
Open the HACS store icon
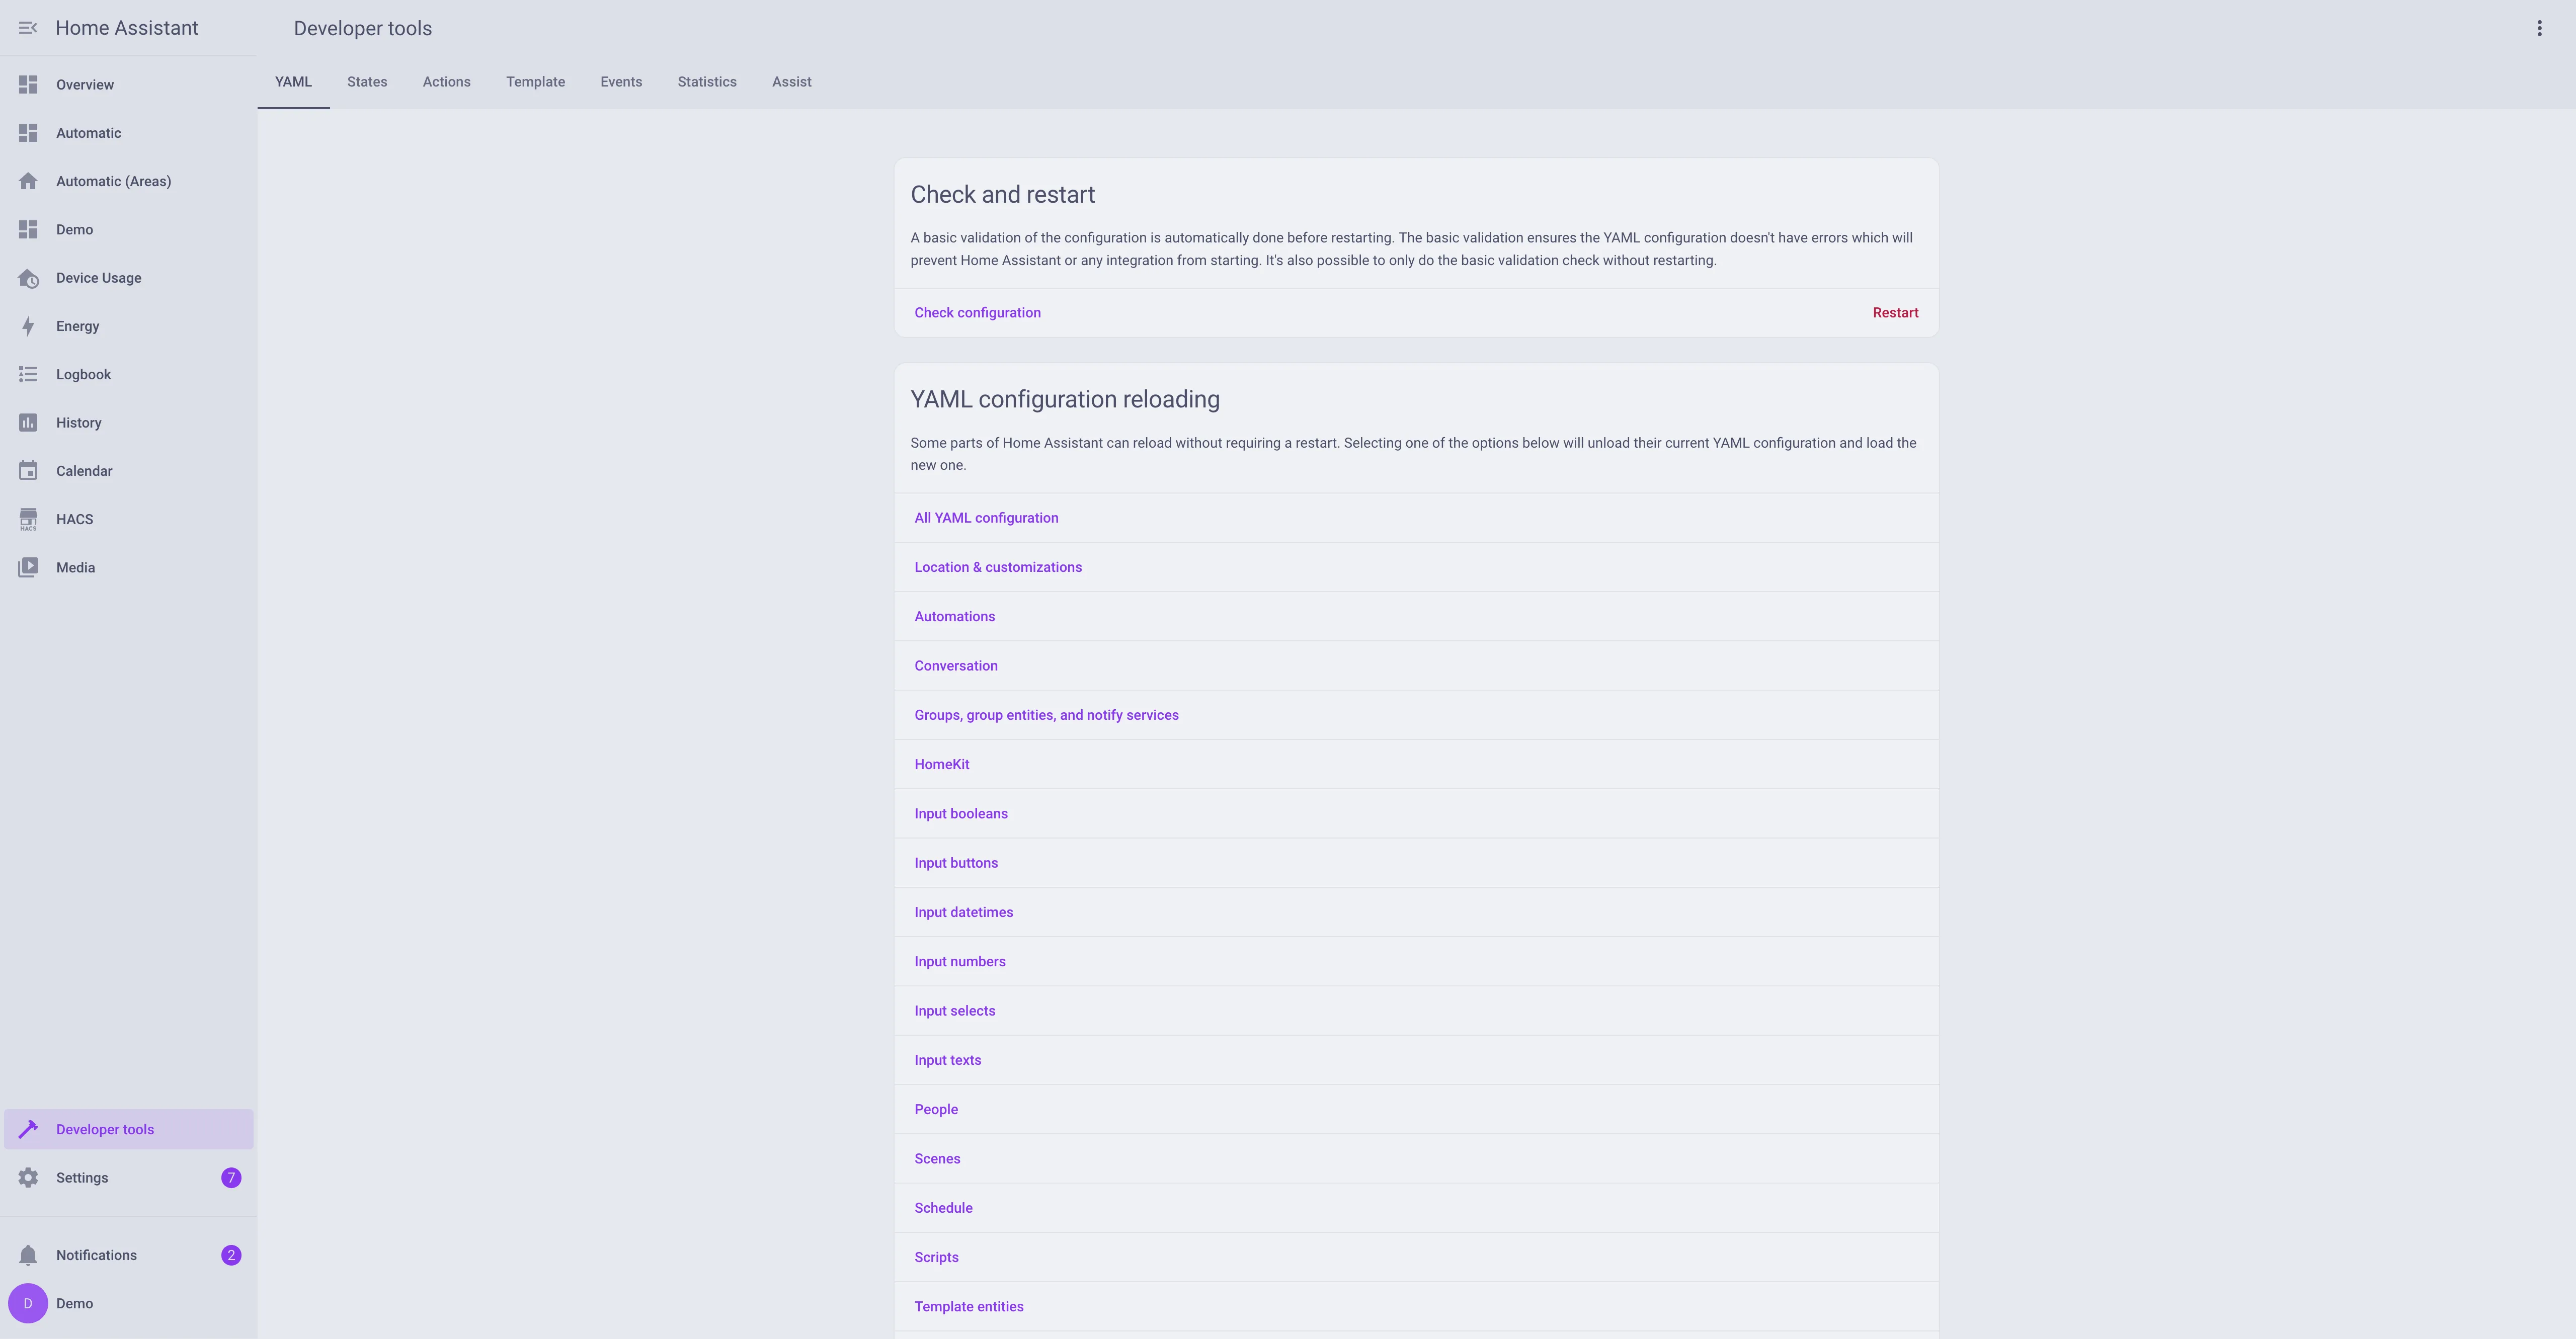click(28, 519)
